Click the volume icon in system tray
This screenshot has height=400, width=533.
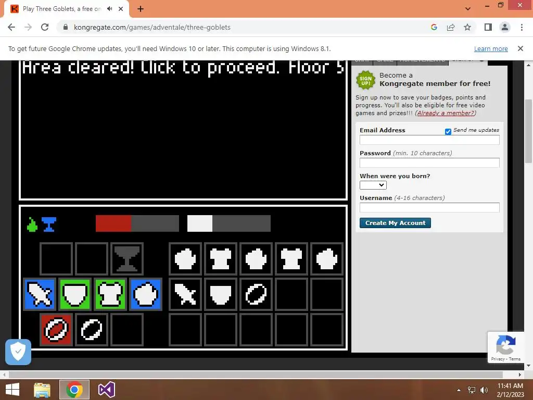coord(484,390)
